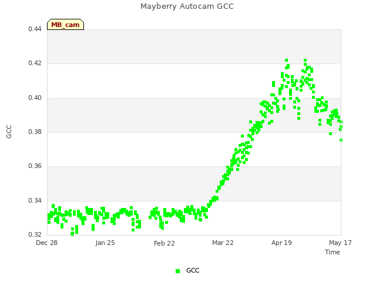The width and height of the screenshot is (376, 282).
Task: Click the Mayberry Autocam GCC chart title
Action: pyautogui.click(x=187, y=6)
